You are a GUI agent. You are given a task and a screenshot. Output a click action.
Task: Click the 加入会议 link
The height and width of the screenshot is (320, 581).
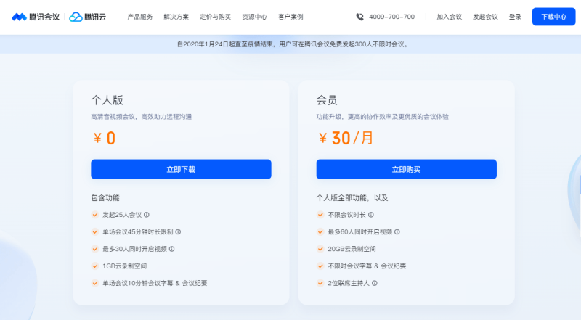point(449,17)
